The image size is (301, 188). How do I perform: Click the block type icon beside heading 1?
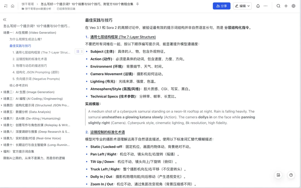pos(78,52)
